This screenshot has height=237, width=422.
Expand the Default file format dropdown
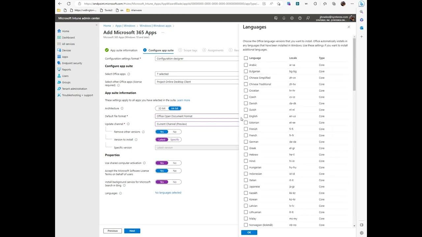pos(197,116)
